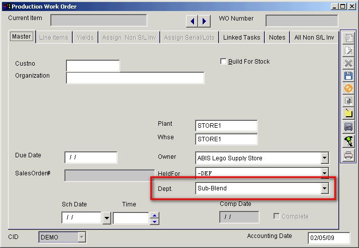359x248 pixels.
Task: Open the HeldFor dropdown arrow
Action: [324, 173]
